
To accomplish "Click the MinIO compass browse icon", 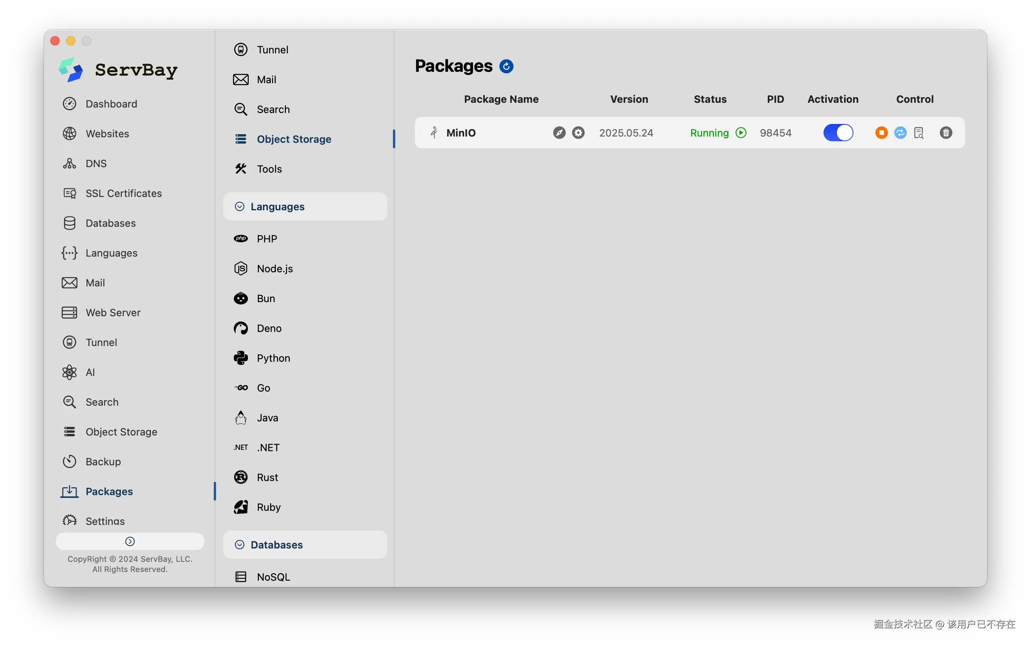I will click(559, 133).
